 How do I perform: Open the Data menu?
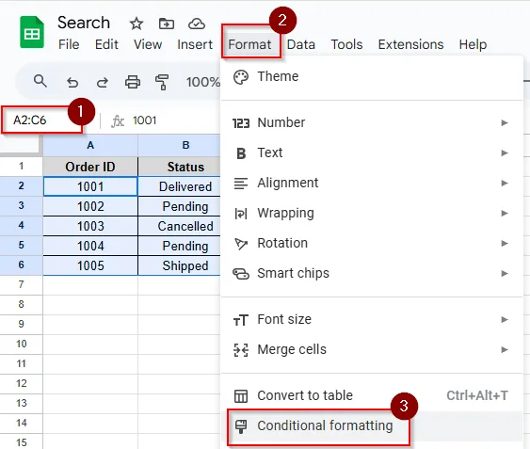pyautogui.click(x=301, y=44)
